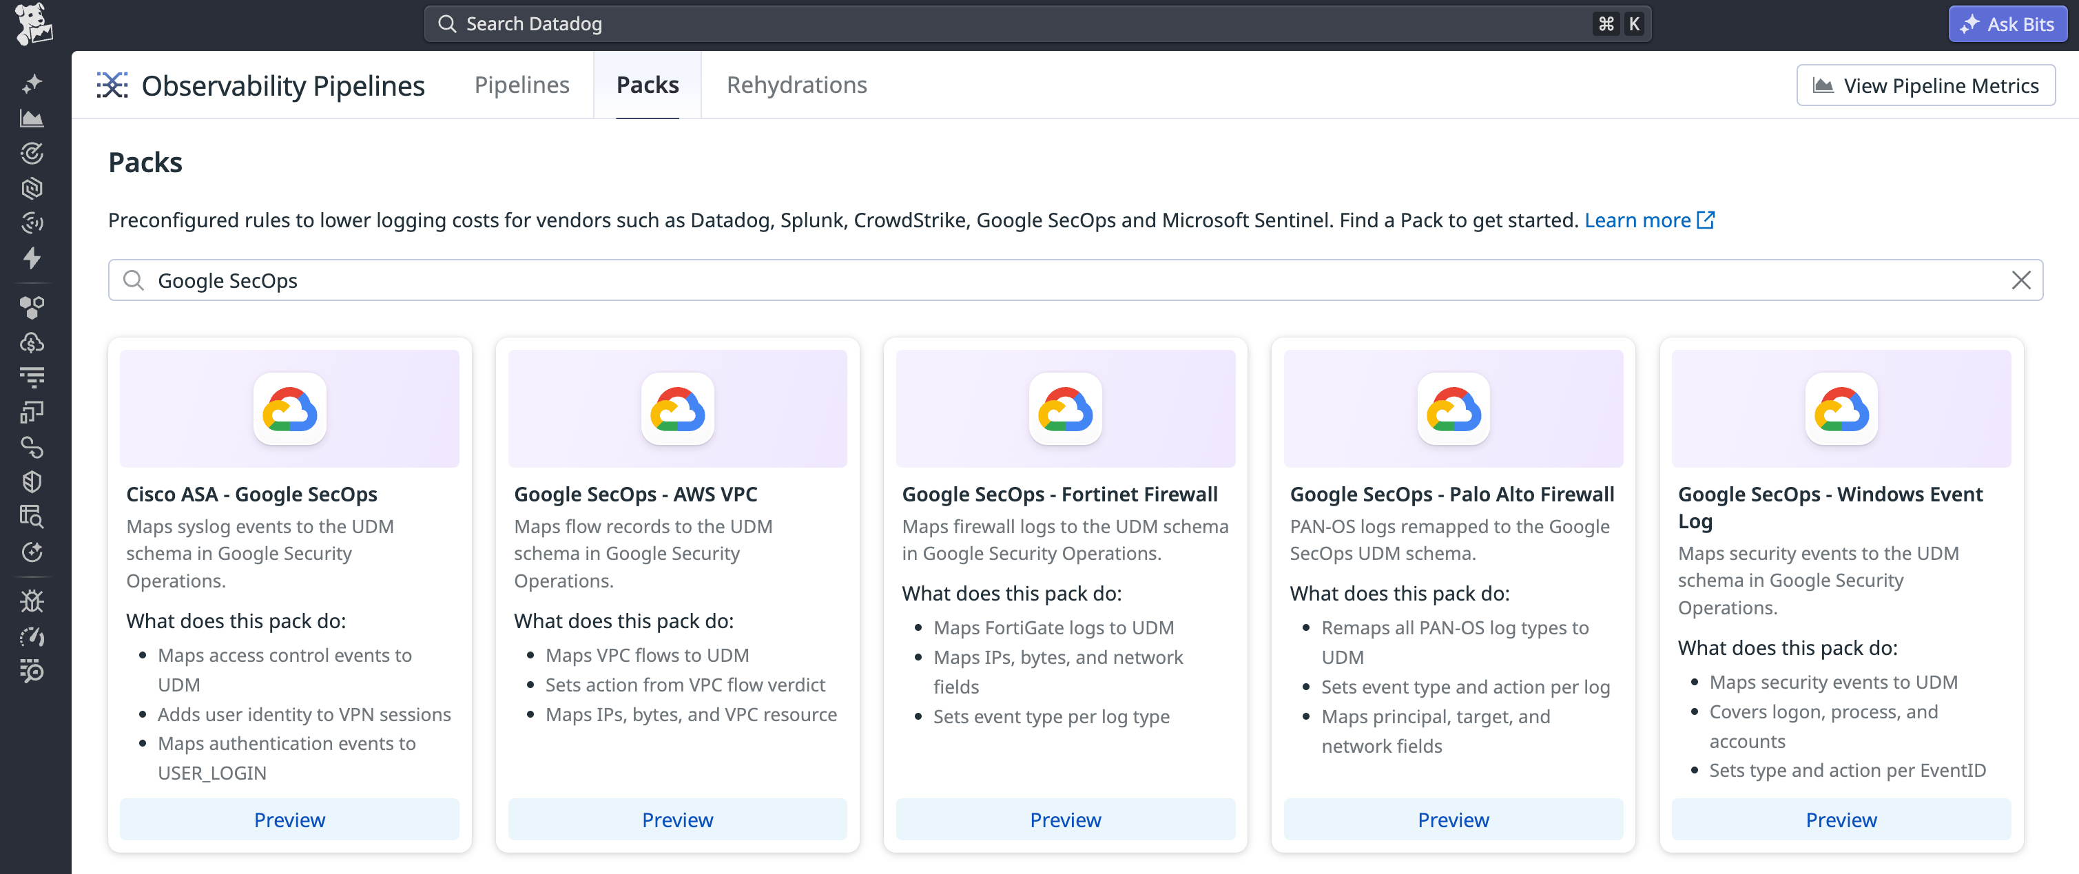Click the magnifier icon in Search Datadog
The width and height of the screenshot is (2079, 874).
(447, 23)
